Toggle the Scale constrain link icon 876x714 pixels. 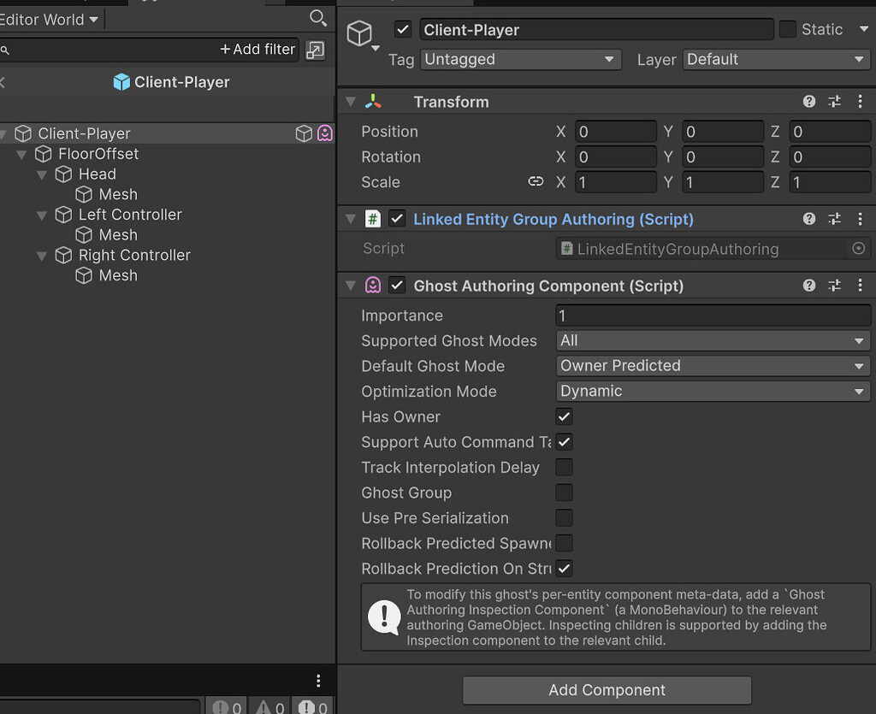pyautogui.click(x=536, y=181)
